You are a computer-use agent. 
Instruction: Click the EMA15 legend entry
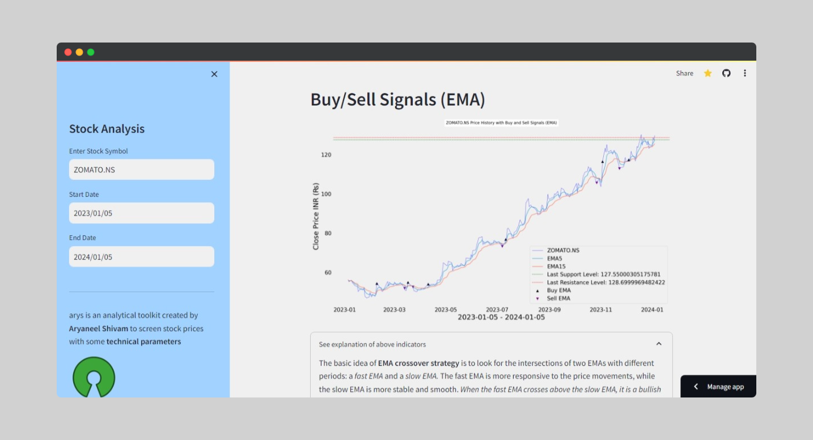549,266
